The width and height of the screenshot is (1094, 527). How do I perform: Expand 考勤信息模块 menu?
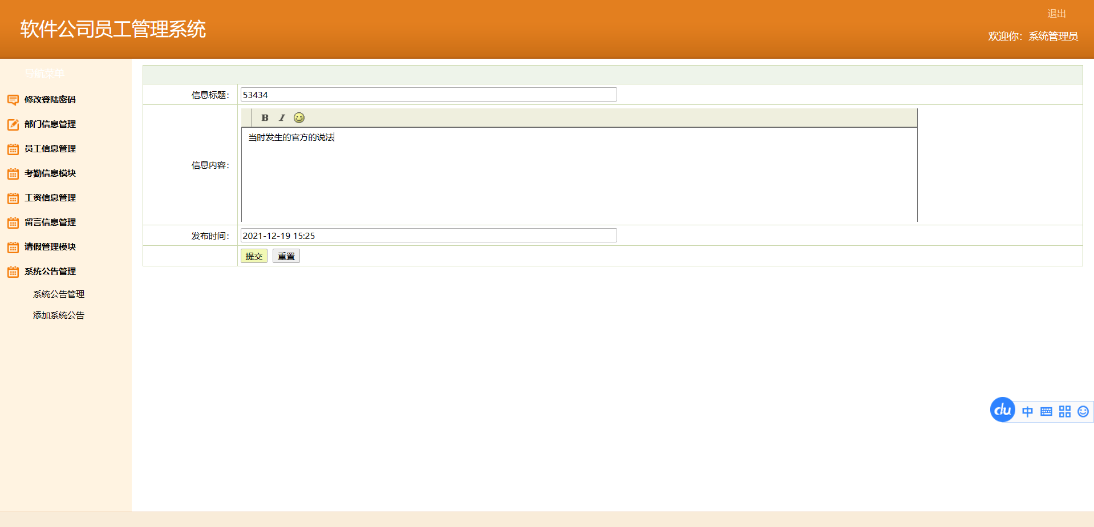[x=50, y=173]
